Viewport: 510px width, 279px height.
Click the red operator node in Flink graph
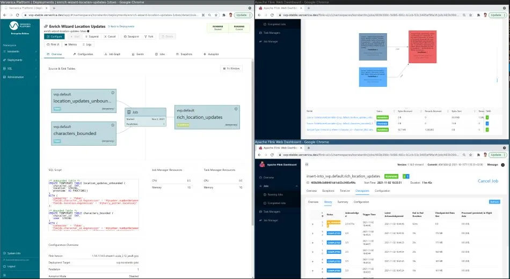coord(422,47)
